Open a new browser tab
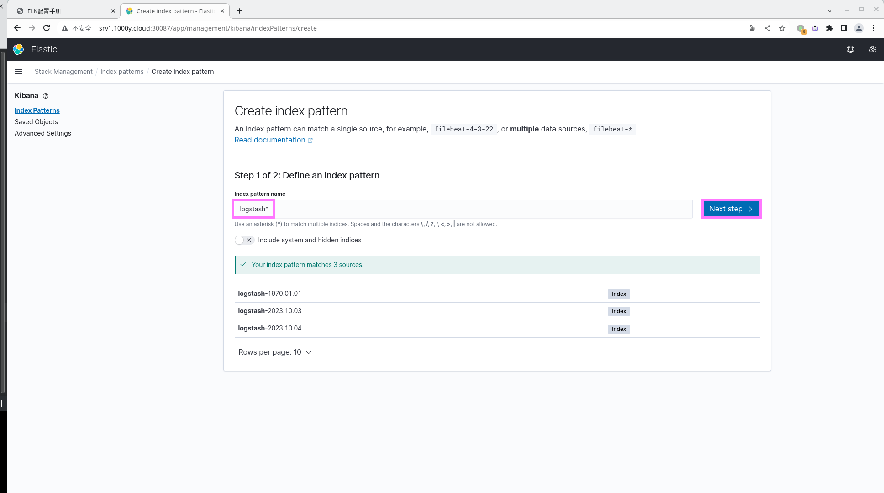The image size is (884, 493). [x=240, y=11]
